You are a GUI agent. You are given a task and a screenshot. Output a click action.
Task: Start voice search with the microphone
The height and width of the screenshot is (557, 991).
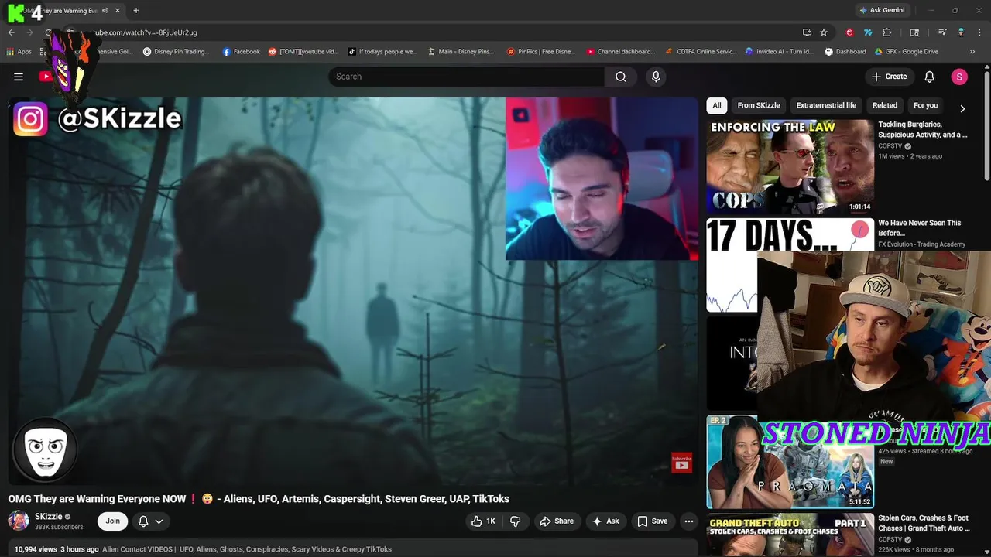click(x=656, y=77)
